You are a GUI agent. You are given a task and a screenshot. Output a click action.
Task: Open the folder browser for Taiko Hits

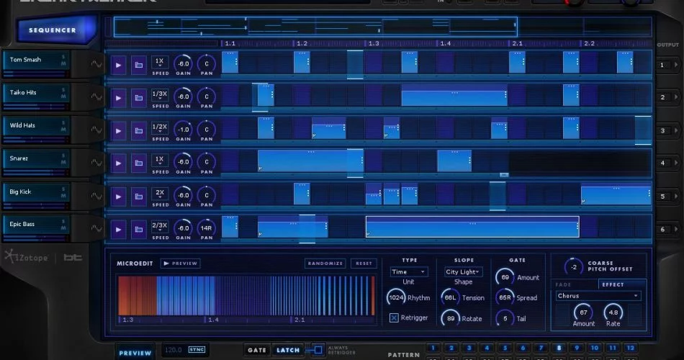(139, 98)
